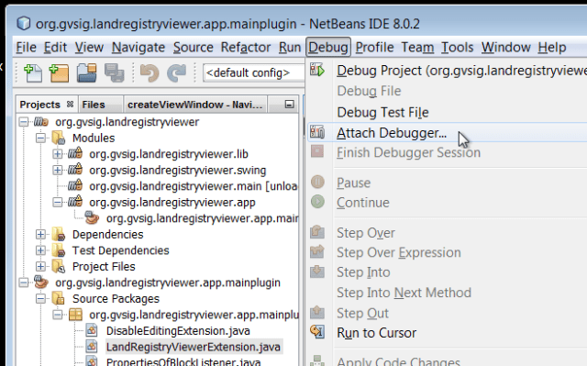
Task: Switch to the createViewWindow Navigator tab
Action: 195,105
